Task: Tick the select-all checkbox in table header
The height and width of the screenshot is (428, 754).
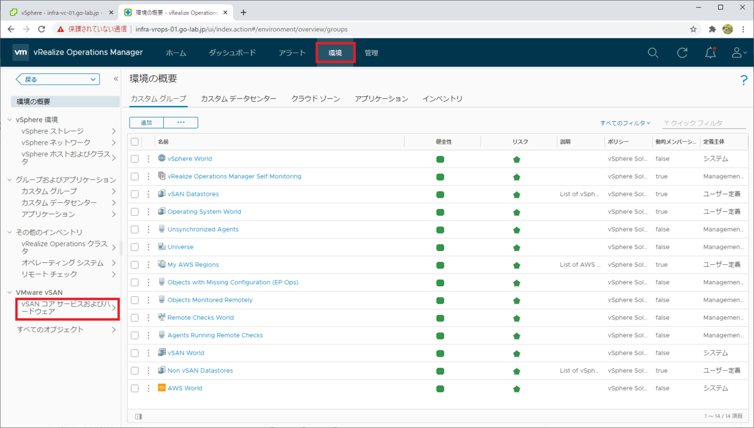Action: 134,142
